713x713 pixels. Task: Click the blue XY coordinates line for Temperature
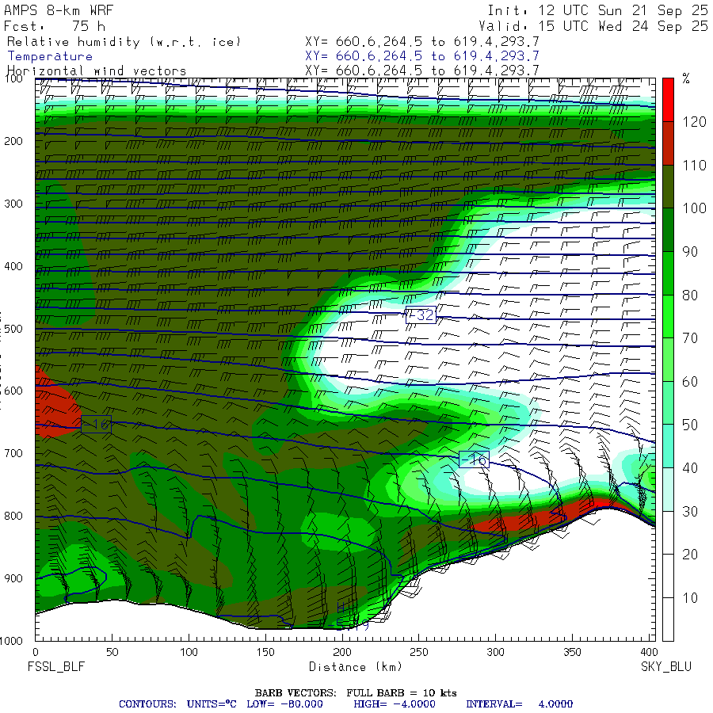click(x=422, y=56)
